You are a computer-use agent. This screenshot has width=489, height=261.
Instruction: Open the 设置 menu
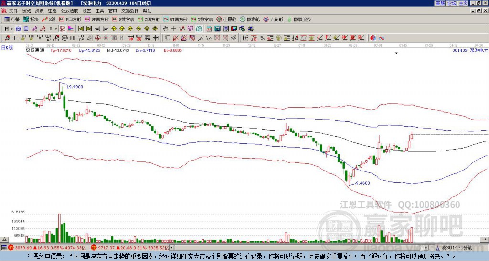click(87, 11)
